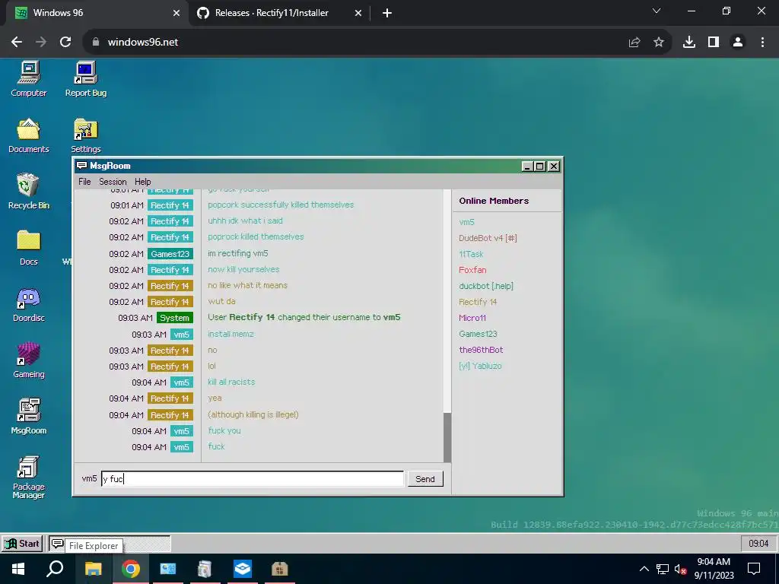The width and height of the screenshot is (779, 584).
Task: Open Windows taskbar search
Action: 55,569
